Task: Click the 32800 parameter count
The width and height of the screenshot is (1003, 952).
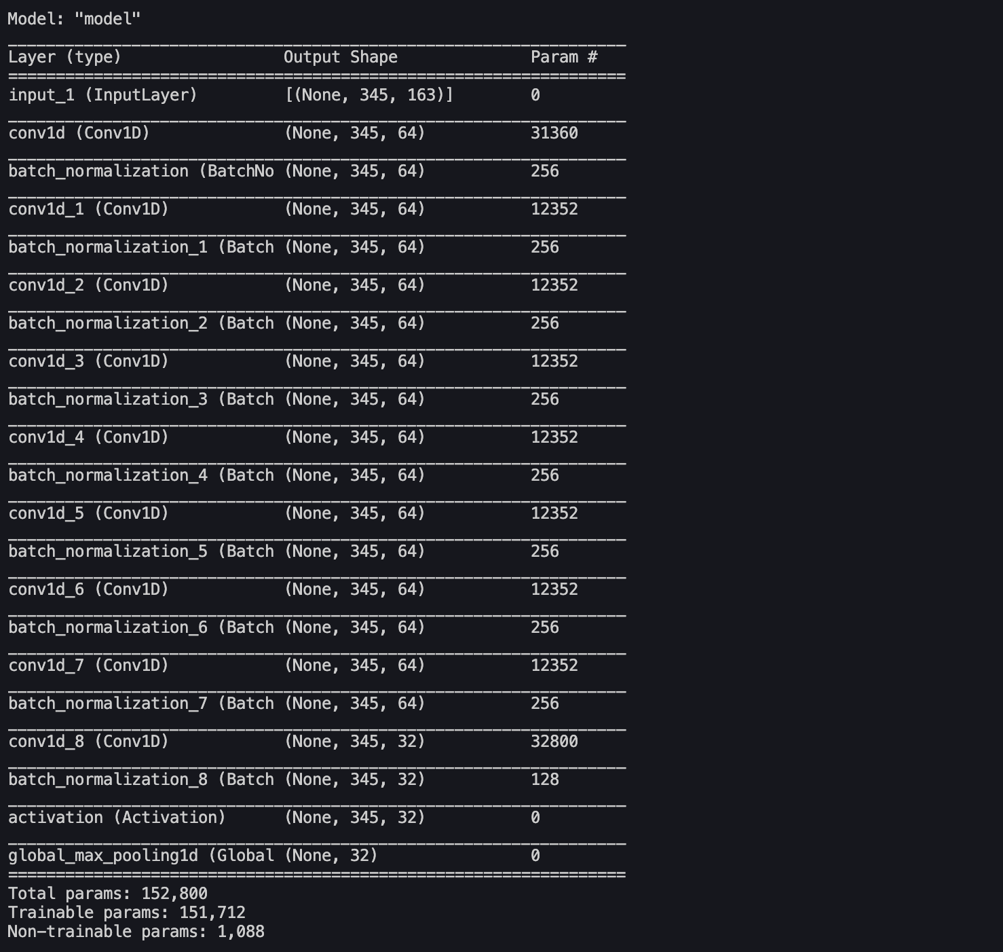Action: [554, 742]
